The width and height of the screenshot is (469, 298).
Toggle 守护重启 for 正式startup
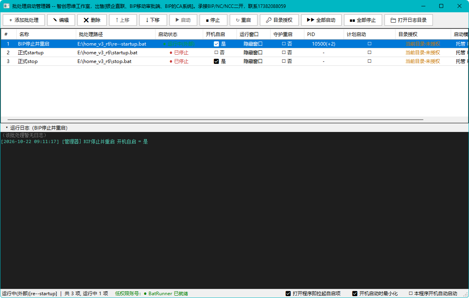(284, 53)
